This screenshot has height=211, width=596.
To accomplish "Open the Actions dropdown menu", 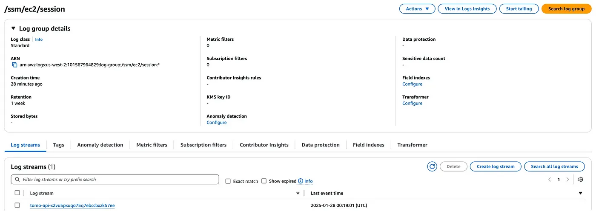I will 417,8.
